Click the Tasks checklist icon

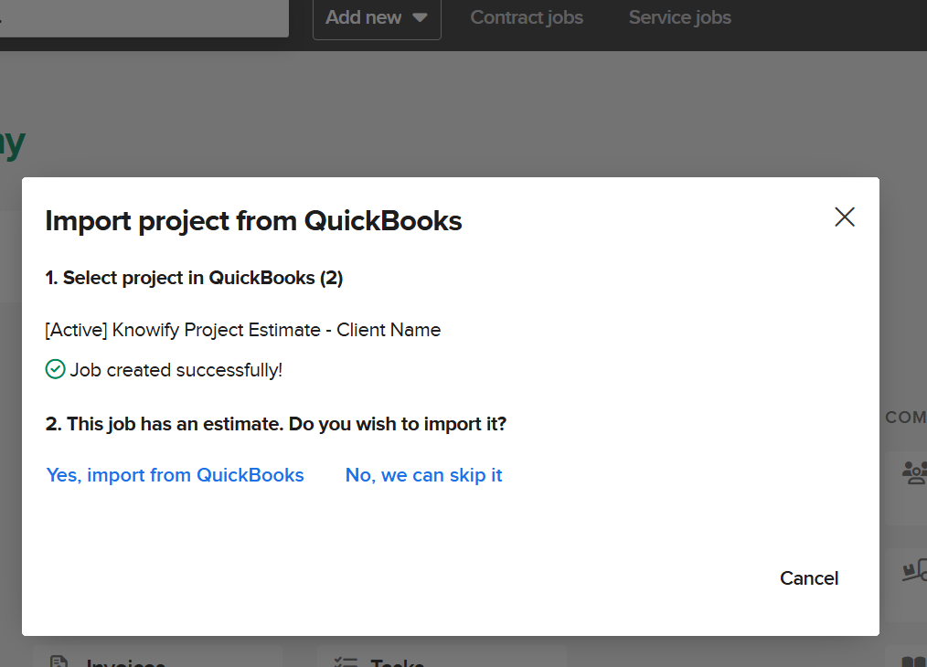click(346, 662)
